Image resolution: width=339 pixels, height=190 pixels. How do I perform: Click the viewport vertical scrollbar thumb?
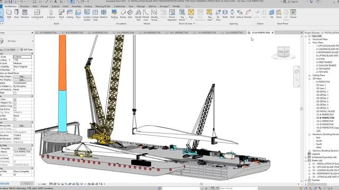(301, 109)
